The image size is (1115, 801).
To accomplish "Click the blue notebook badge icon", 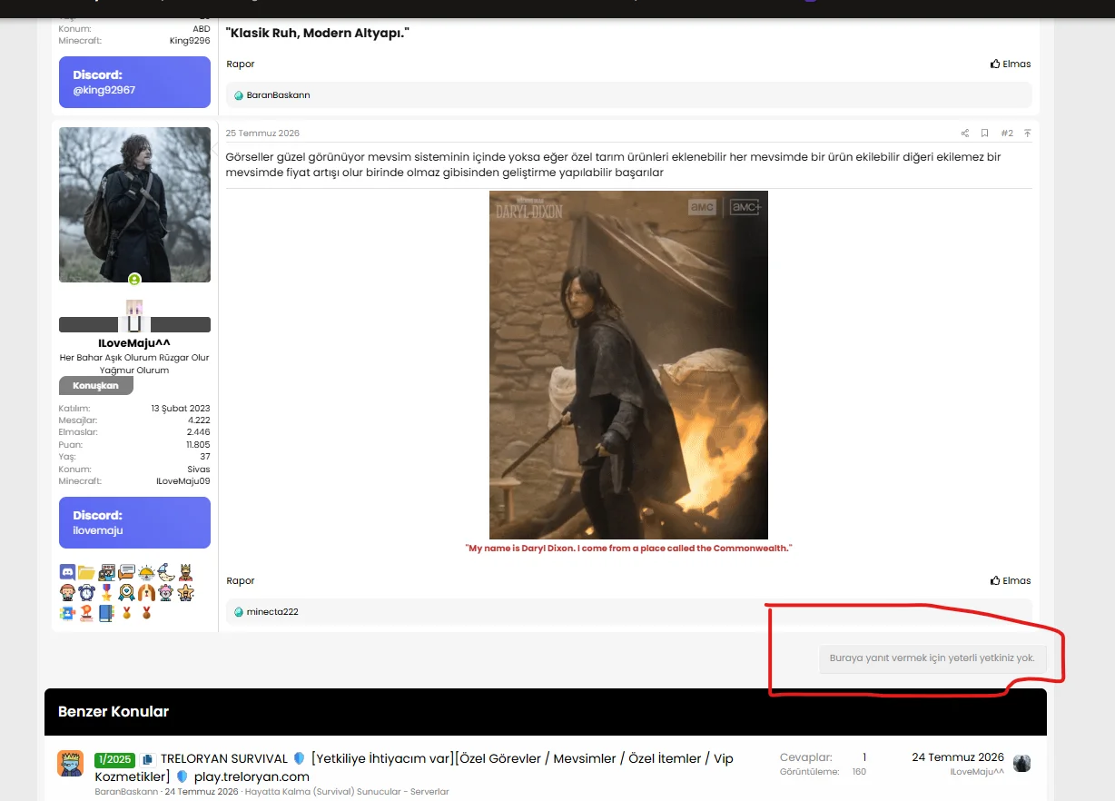I will click(x=106, y=613).
